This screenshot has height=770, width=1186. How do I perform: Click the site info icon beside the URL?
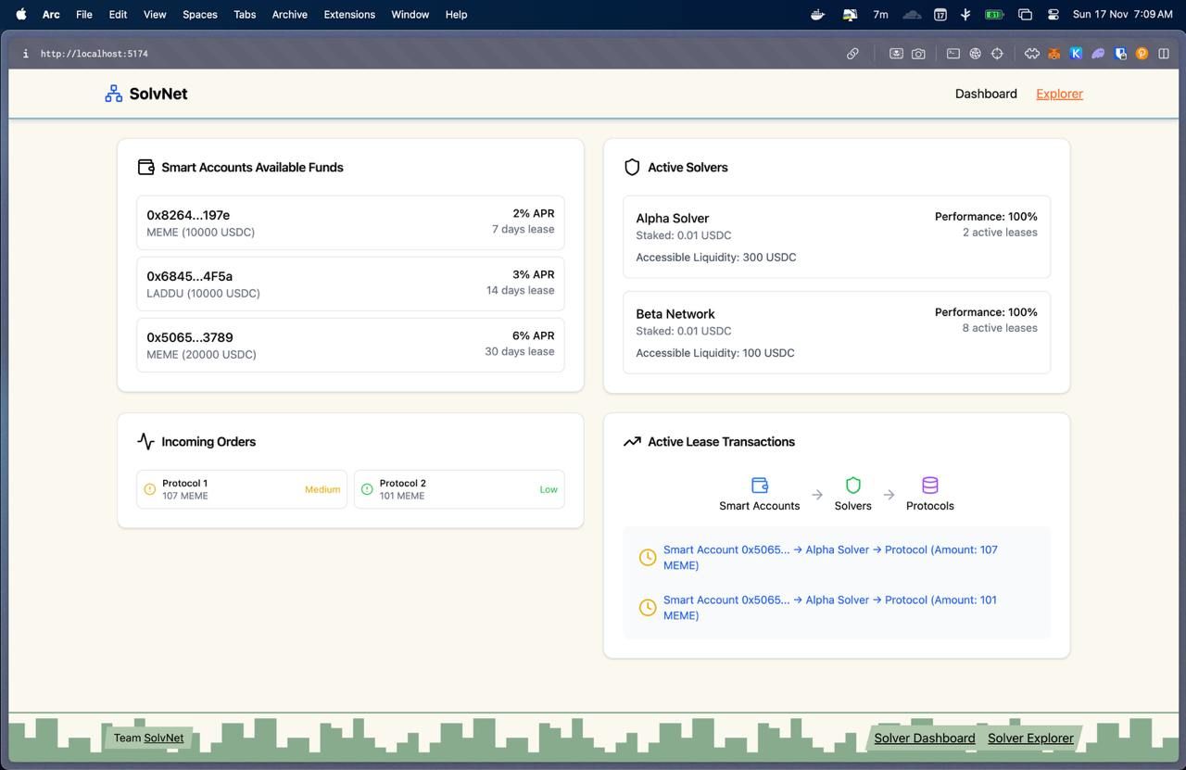pyautogui.click(x=26, y=54)
